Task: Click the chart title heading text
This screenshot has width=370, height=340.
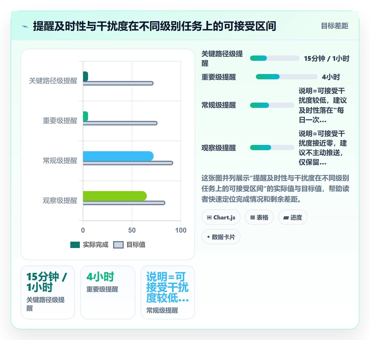Action: point(155,26)
